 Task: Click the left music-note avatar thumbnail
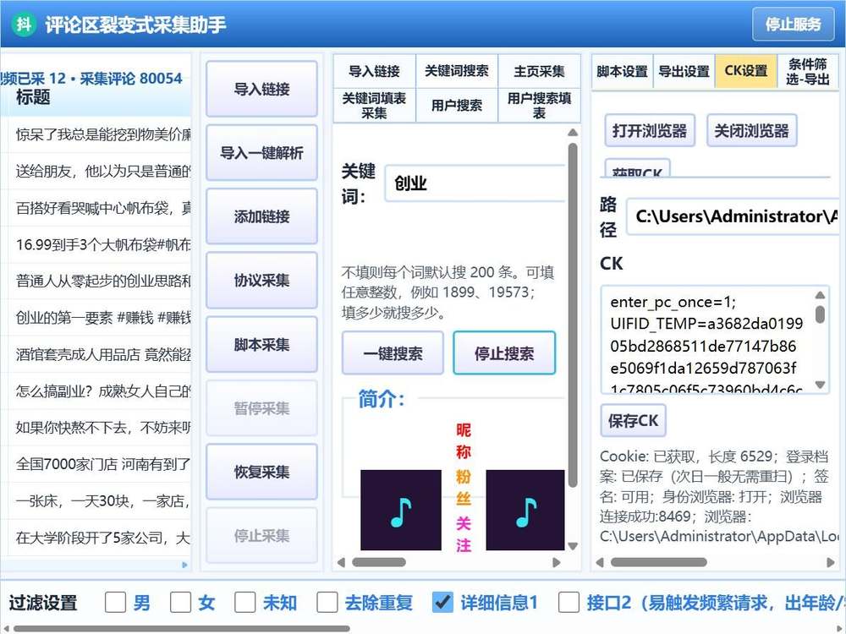(401, 510)
